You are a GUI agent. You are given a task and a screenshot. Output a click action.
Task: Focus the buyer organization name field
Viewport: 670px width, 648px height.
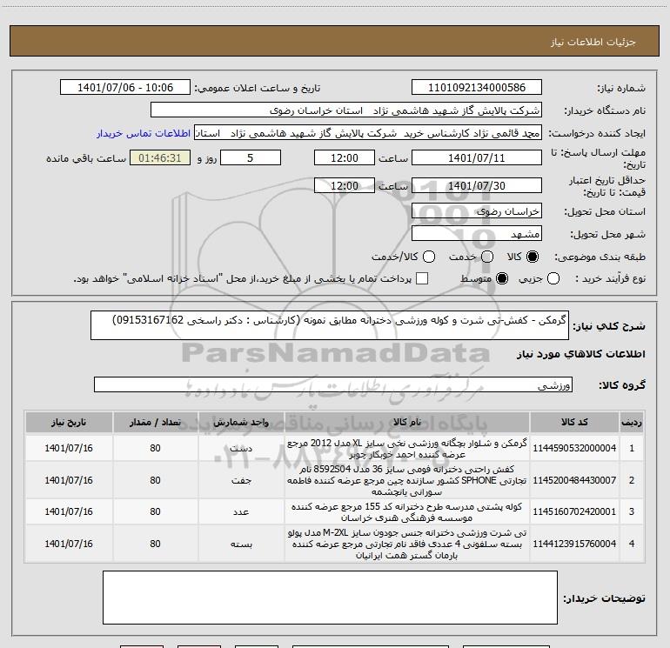345,110
